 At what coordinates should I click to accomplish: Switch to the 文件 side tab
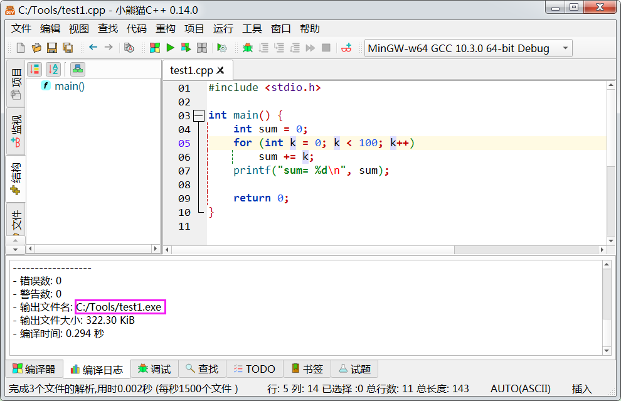16,219
